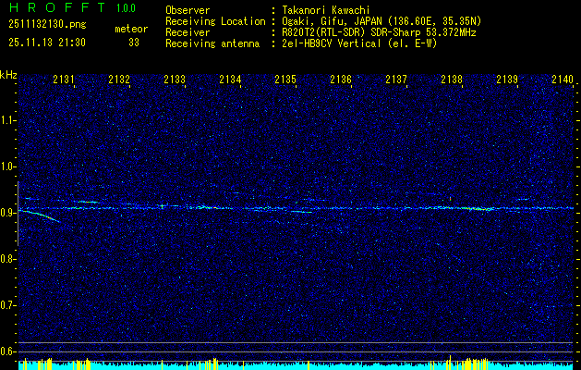This screenshot has width=581, height=370.
Task: Click the Observer label
Action: point(188,11)
